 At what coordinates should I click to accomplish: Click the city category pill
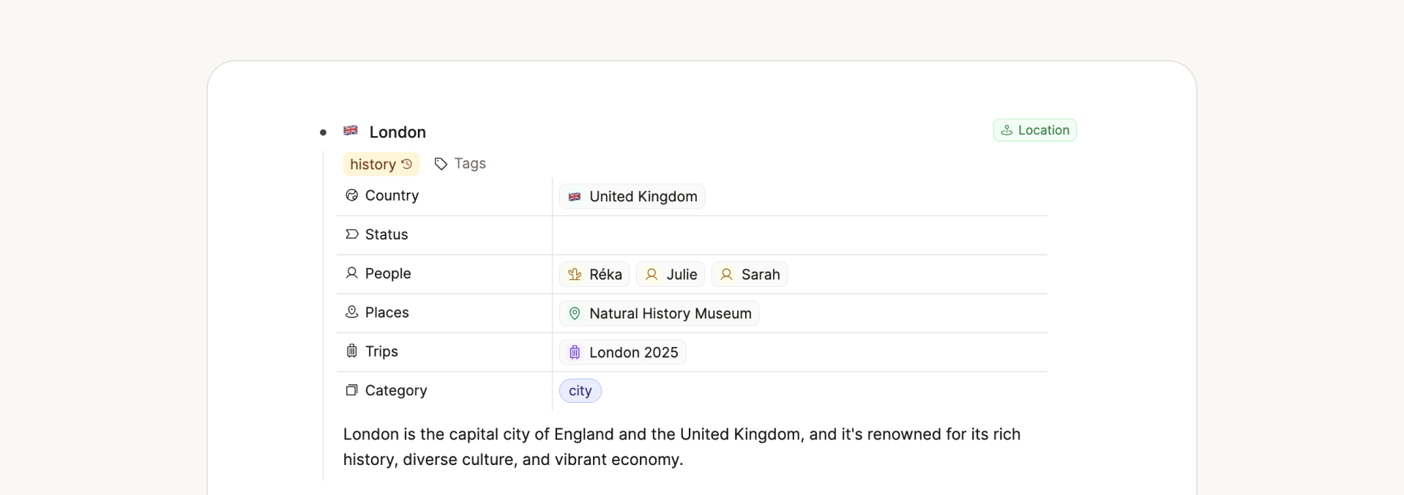pos(580,391)
